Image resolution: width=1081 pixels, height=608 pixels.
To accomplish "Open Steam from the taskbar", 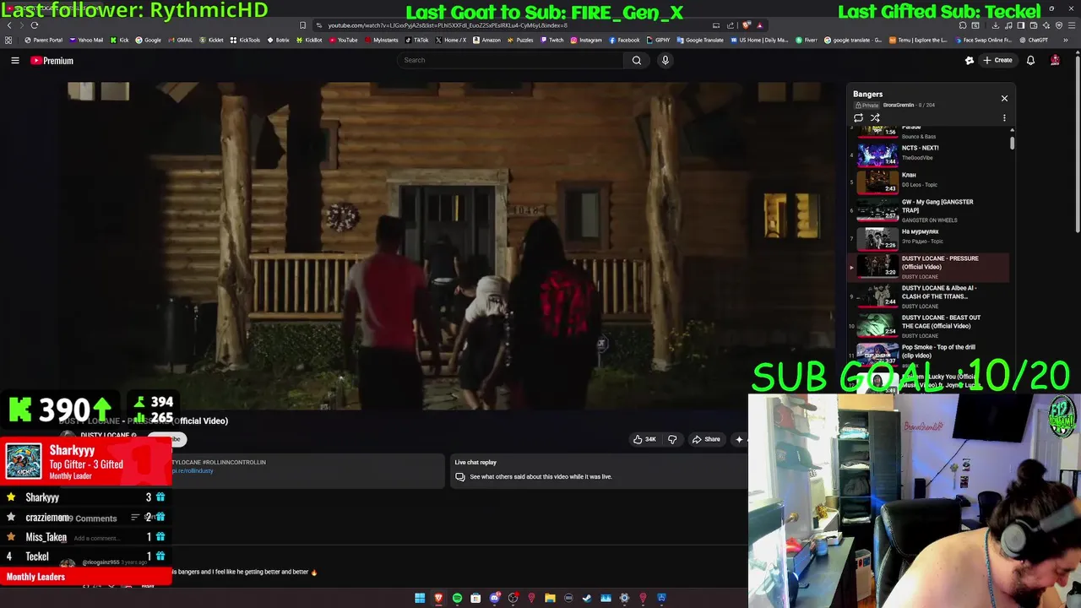I will (587, 598).
